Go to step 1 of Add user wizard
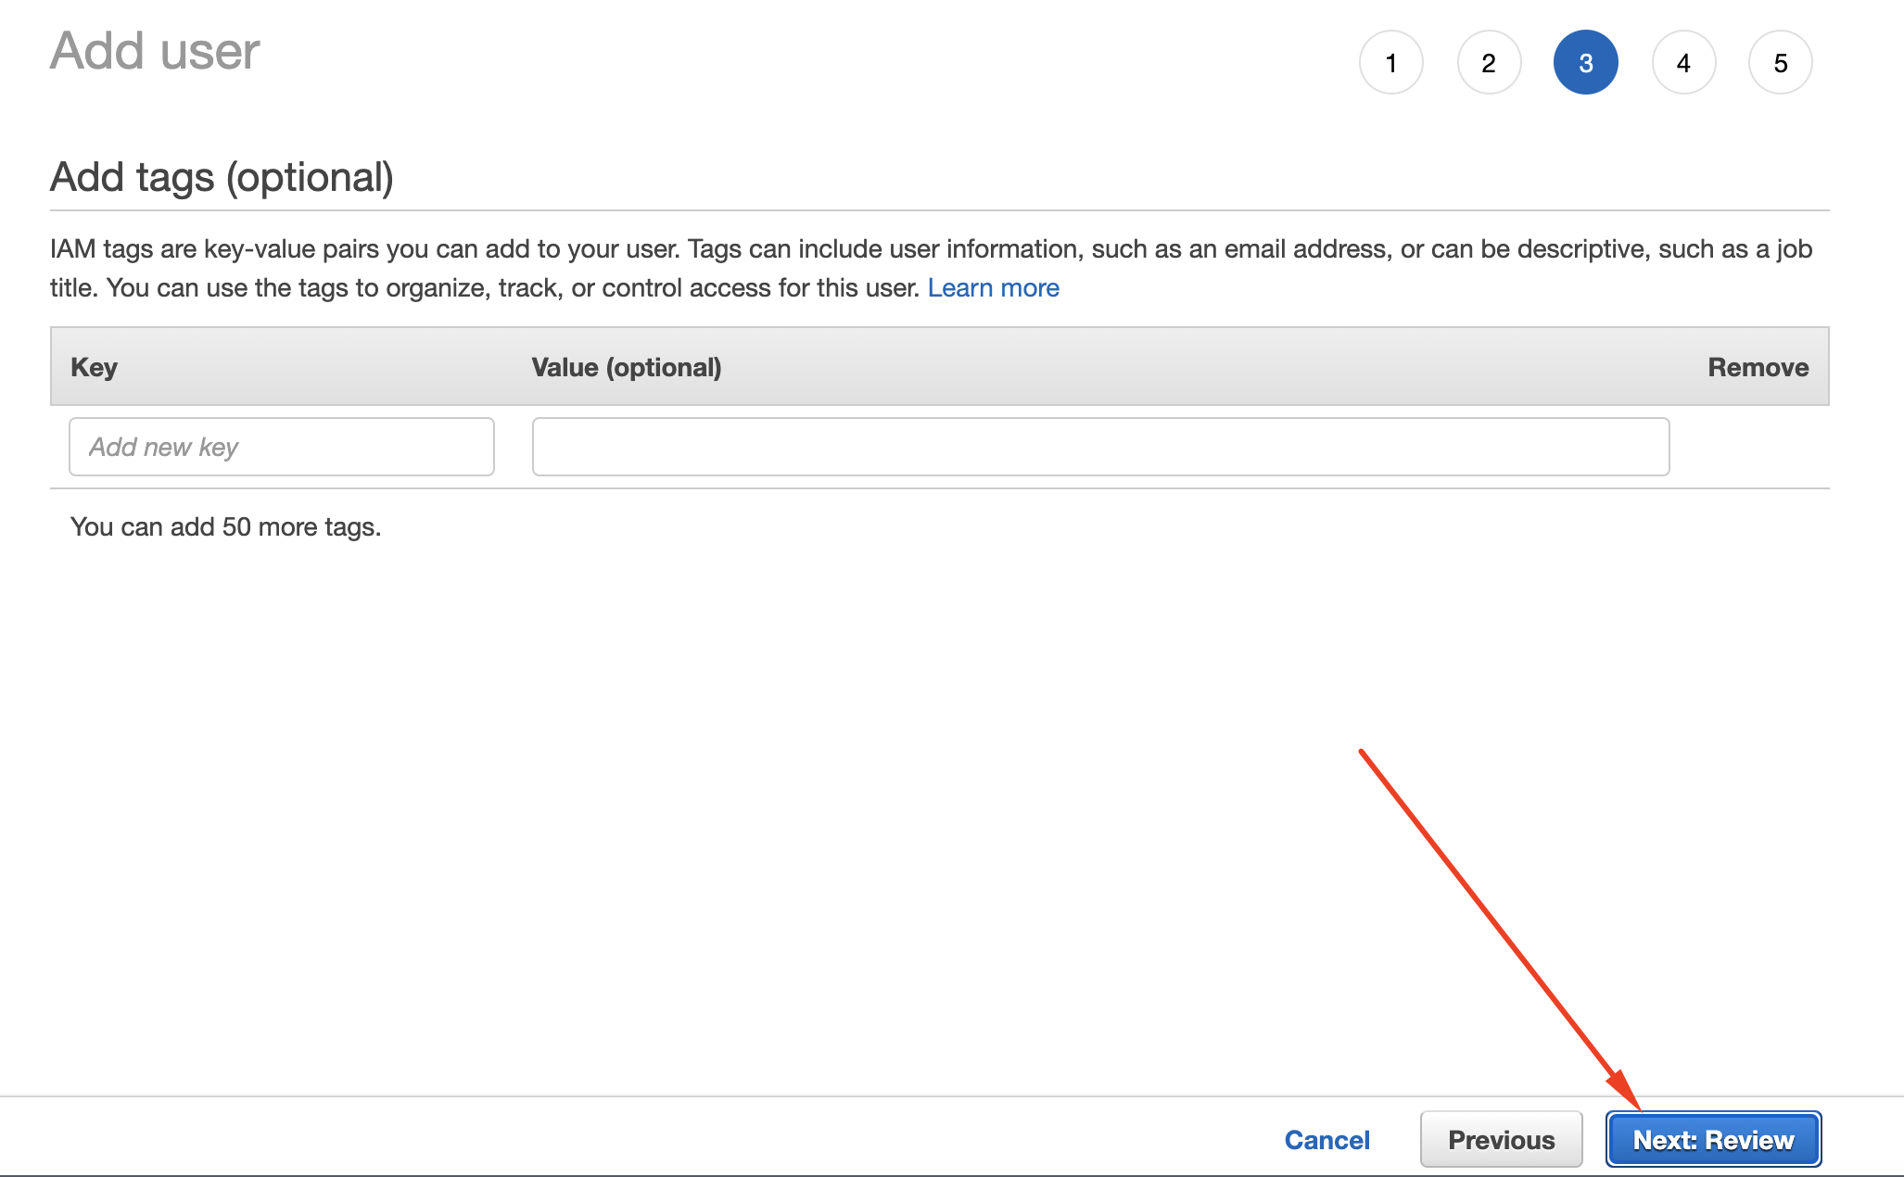This screenshot has width=1904, height=1177. 1390,63
